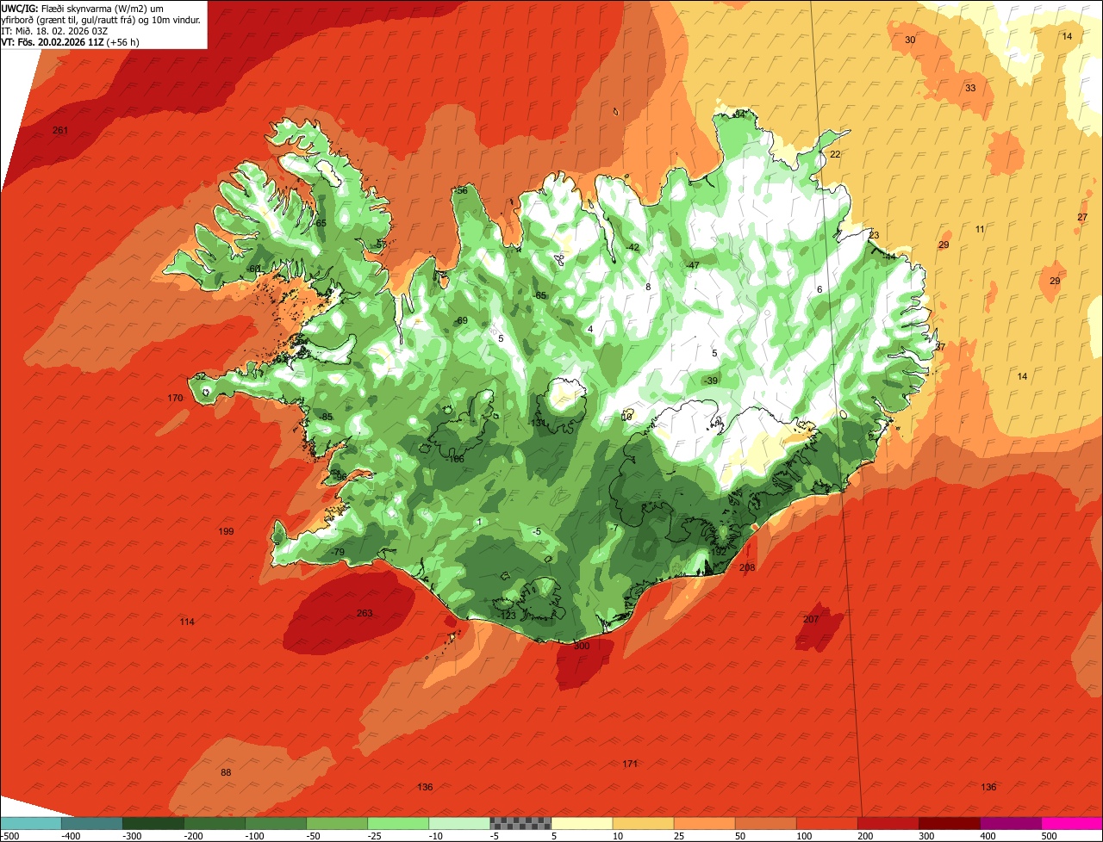Image resolution: width=1103 pixels, height=842 pixels.
Task: Click the -47 value in north Iceland
Action: 692,266
